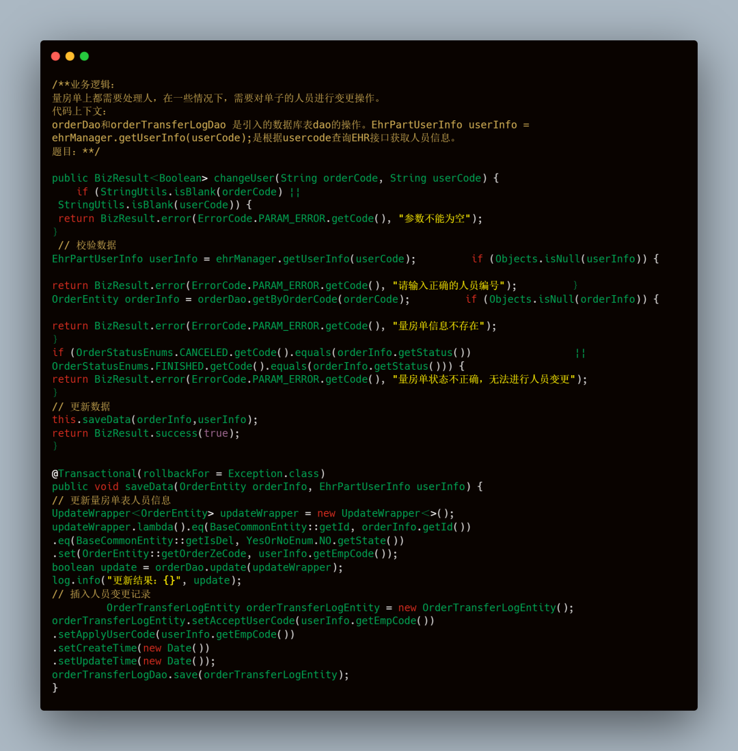
Task: Click the string "参数不能为空"
Action: tap(435, 219)
